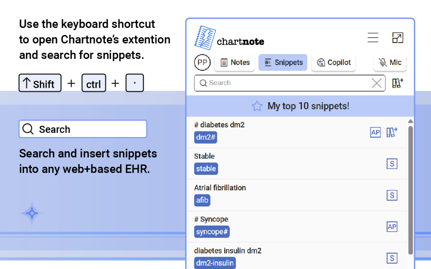Click the snippet library icon beside search
The width and height of the screenshot is (431, 269).
click(x=398, y=83)
